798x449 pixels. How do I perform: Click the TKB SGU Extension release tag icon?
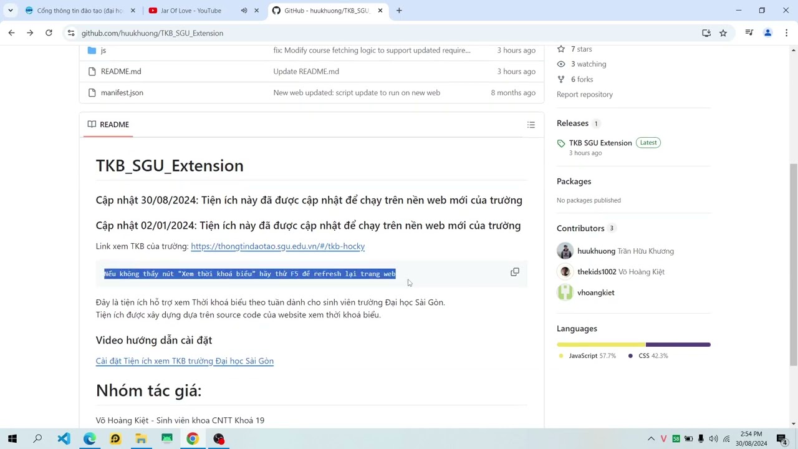click(x=561, y=143)
